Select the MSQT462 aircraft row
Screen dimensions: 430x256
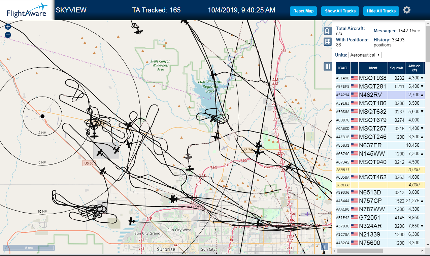click(x=380, y=177)
